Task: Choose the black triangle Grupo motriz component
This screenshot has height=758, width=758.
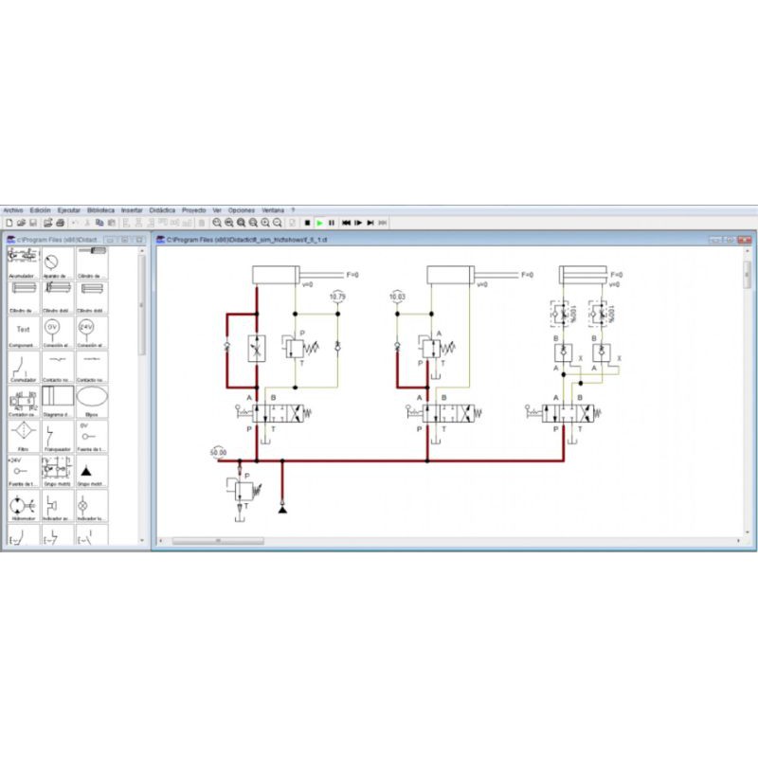Action: [x=92, y=471]
